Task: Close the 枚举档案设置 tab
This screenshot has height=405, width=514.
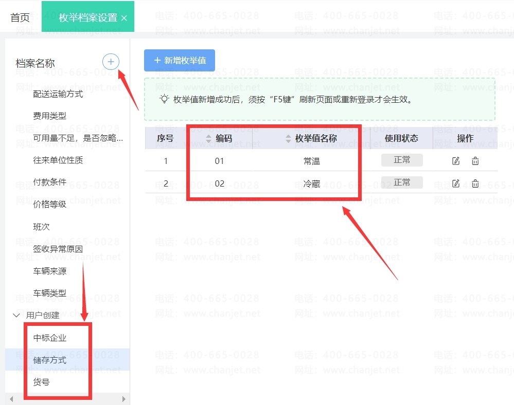Action: (124, 19)
